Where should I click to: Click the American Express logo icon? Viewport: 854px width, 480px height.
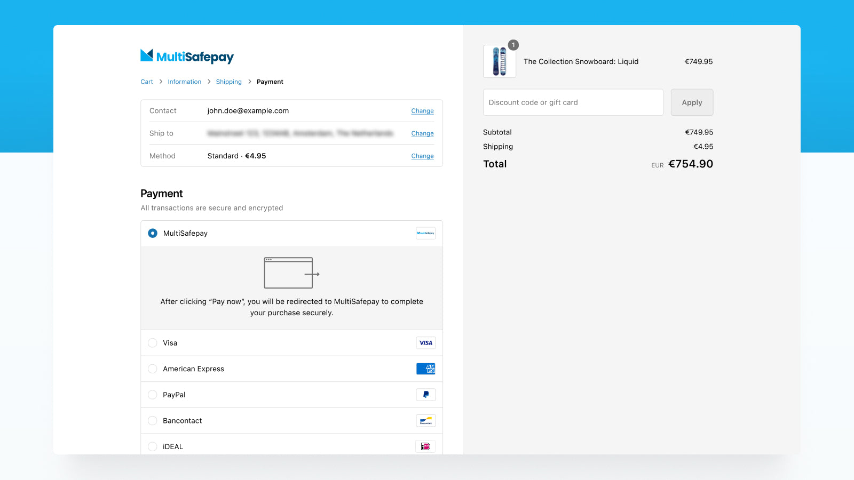point(425,369)
